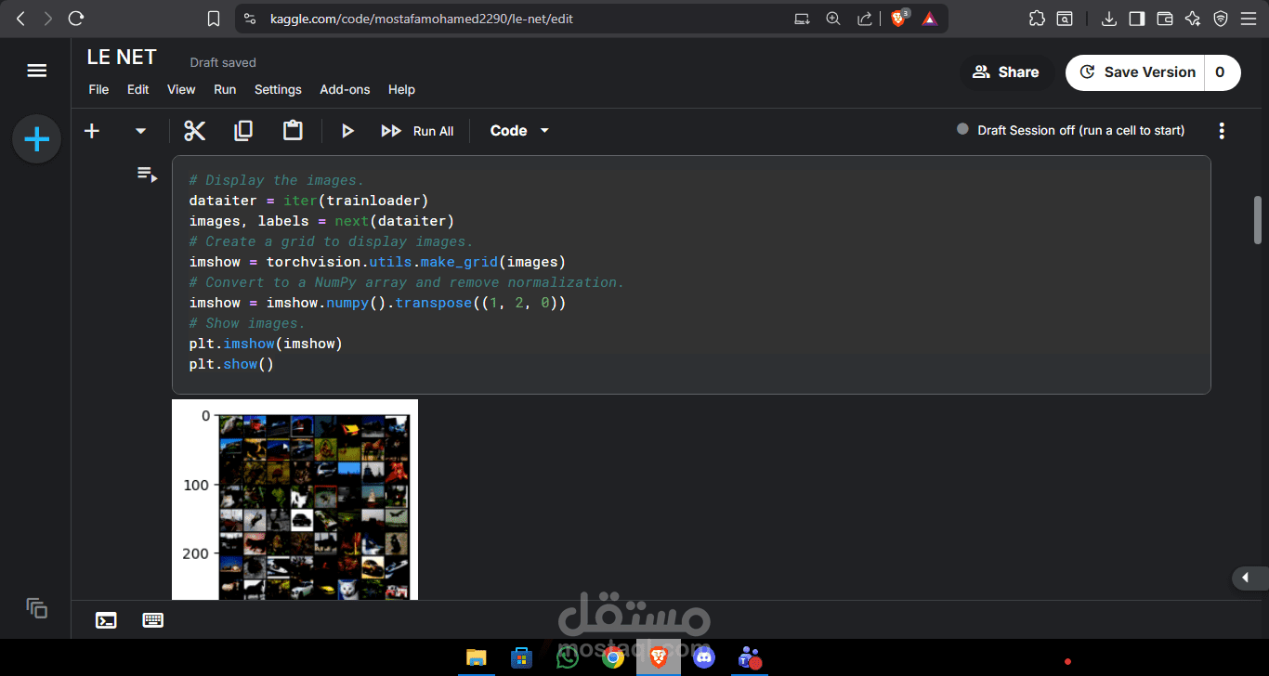Open the stacked pages icon in left sidebar
Image resolution: width=1269 pixels, height=676 pixels.
click(37, 608)
